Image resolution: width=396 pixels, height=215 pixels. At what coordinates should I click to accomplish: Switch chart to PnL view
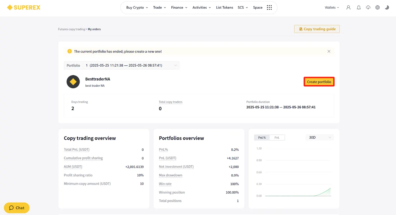click(277, 137)
